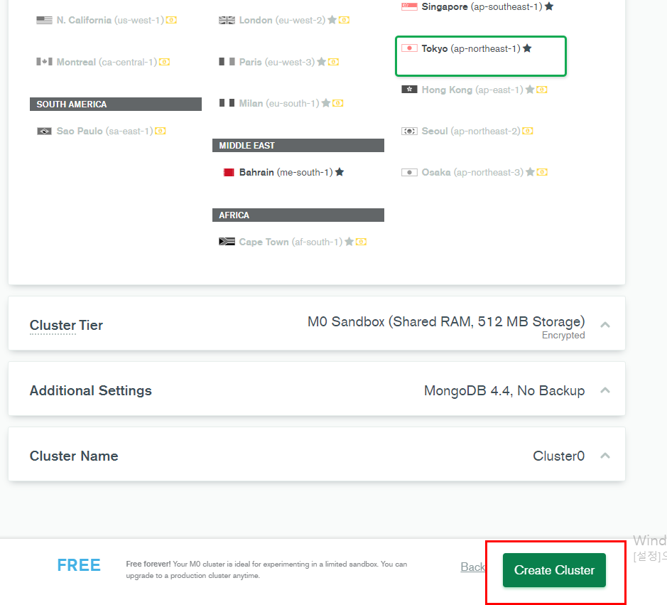Image resolution: width=667 pixels, height=605 pixels.
Task: Click the South Korea flag beside Seoul
Action: [x=409, y=131]
